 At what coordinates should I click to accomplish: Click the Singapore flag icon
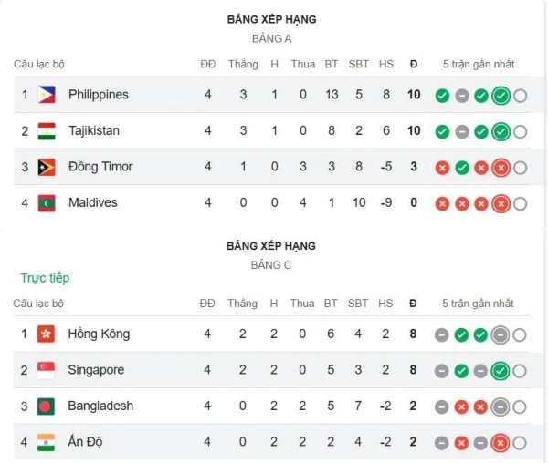point(46,371)
